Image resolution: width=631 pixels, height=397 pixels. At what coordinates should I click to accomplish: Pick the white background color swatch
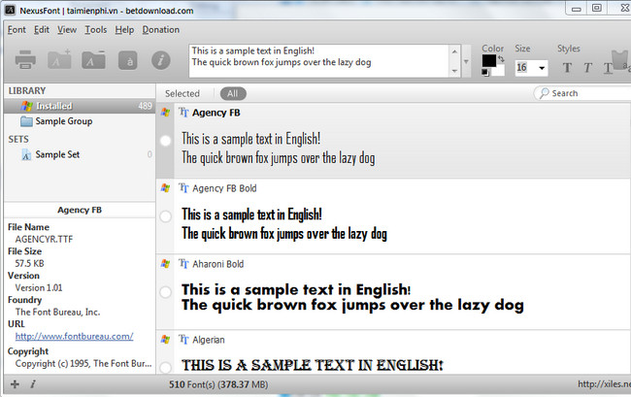coord(498,71)
